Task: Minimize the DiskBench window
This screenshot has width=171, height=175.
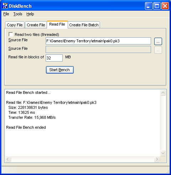Action: [x=149, y=6]
